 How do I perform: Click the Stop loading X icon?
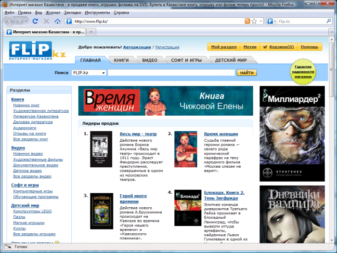pos(46,21)
